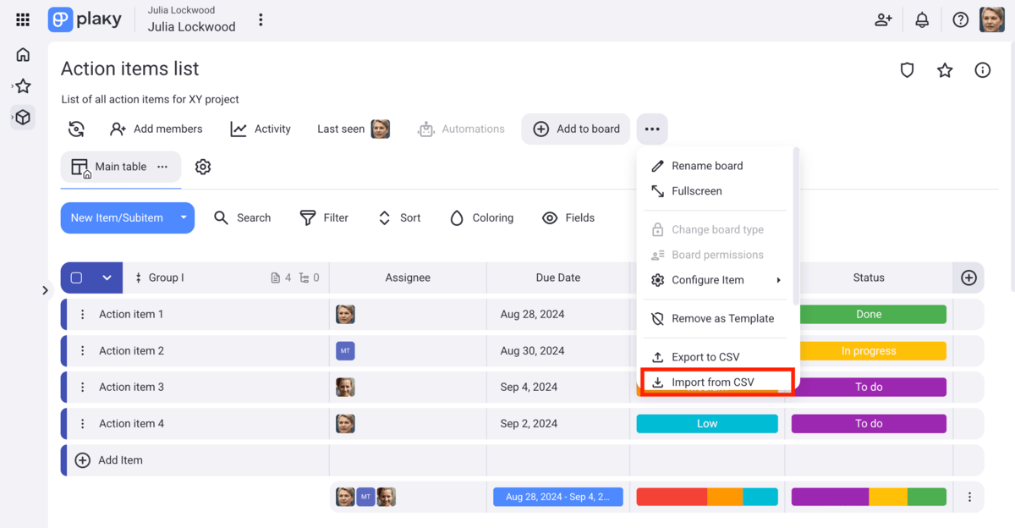Open the group checkbox dropdown chevron
The height and width of the screenshot is (528, 1015).
107,278
